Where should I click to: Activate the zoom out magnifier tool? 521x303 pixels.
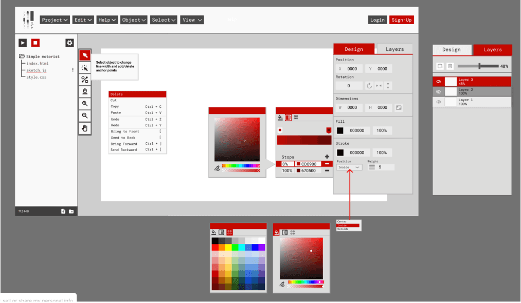85,116
